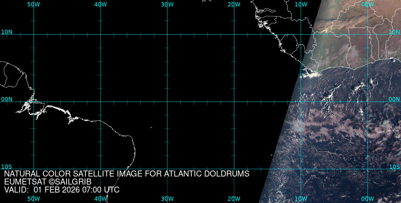Click the 50W longitude label at top
The width and height of the screenshot is (401, 203).
click(x=34, y=4)
